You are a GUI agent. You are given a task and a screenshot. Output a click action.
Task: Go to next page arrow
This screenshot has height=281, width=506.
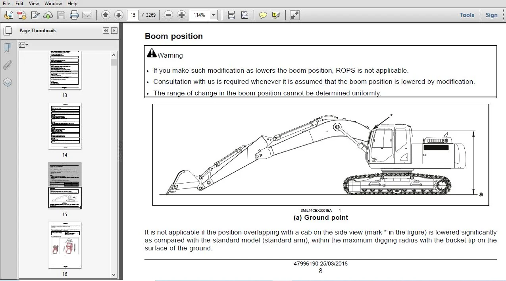pyautogui.click(x=119, y=15)
